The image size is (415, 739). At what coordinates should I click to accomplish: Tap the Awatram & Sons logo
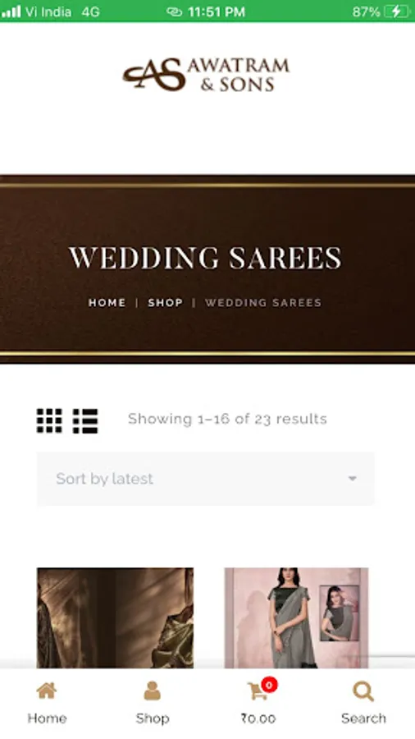(206, 75)
